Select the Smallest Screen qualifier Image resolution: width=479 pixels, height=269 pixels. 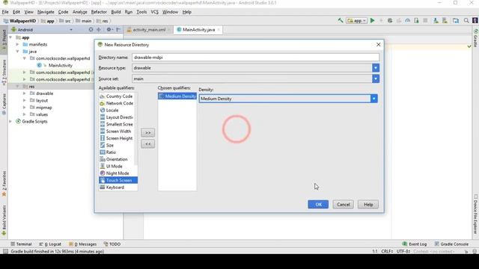pyautogui.click(x=118, y=124)
